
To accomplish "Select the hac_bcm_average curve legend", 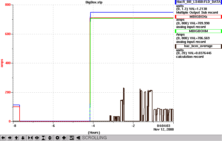I will tap(198, 46).
